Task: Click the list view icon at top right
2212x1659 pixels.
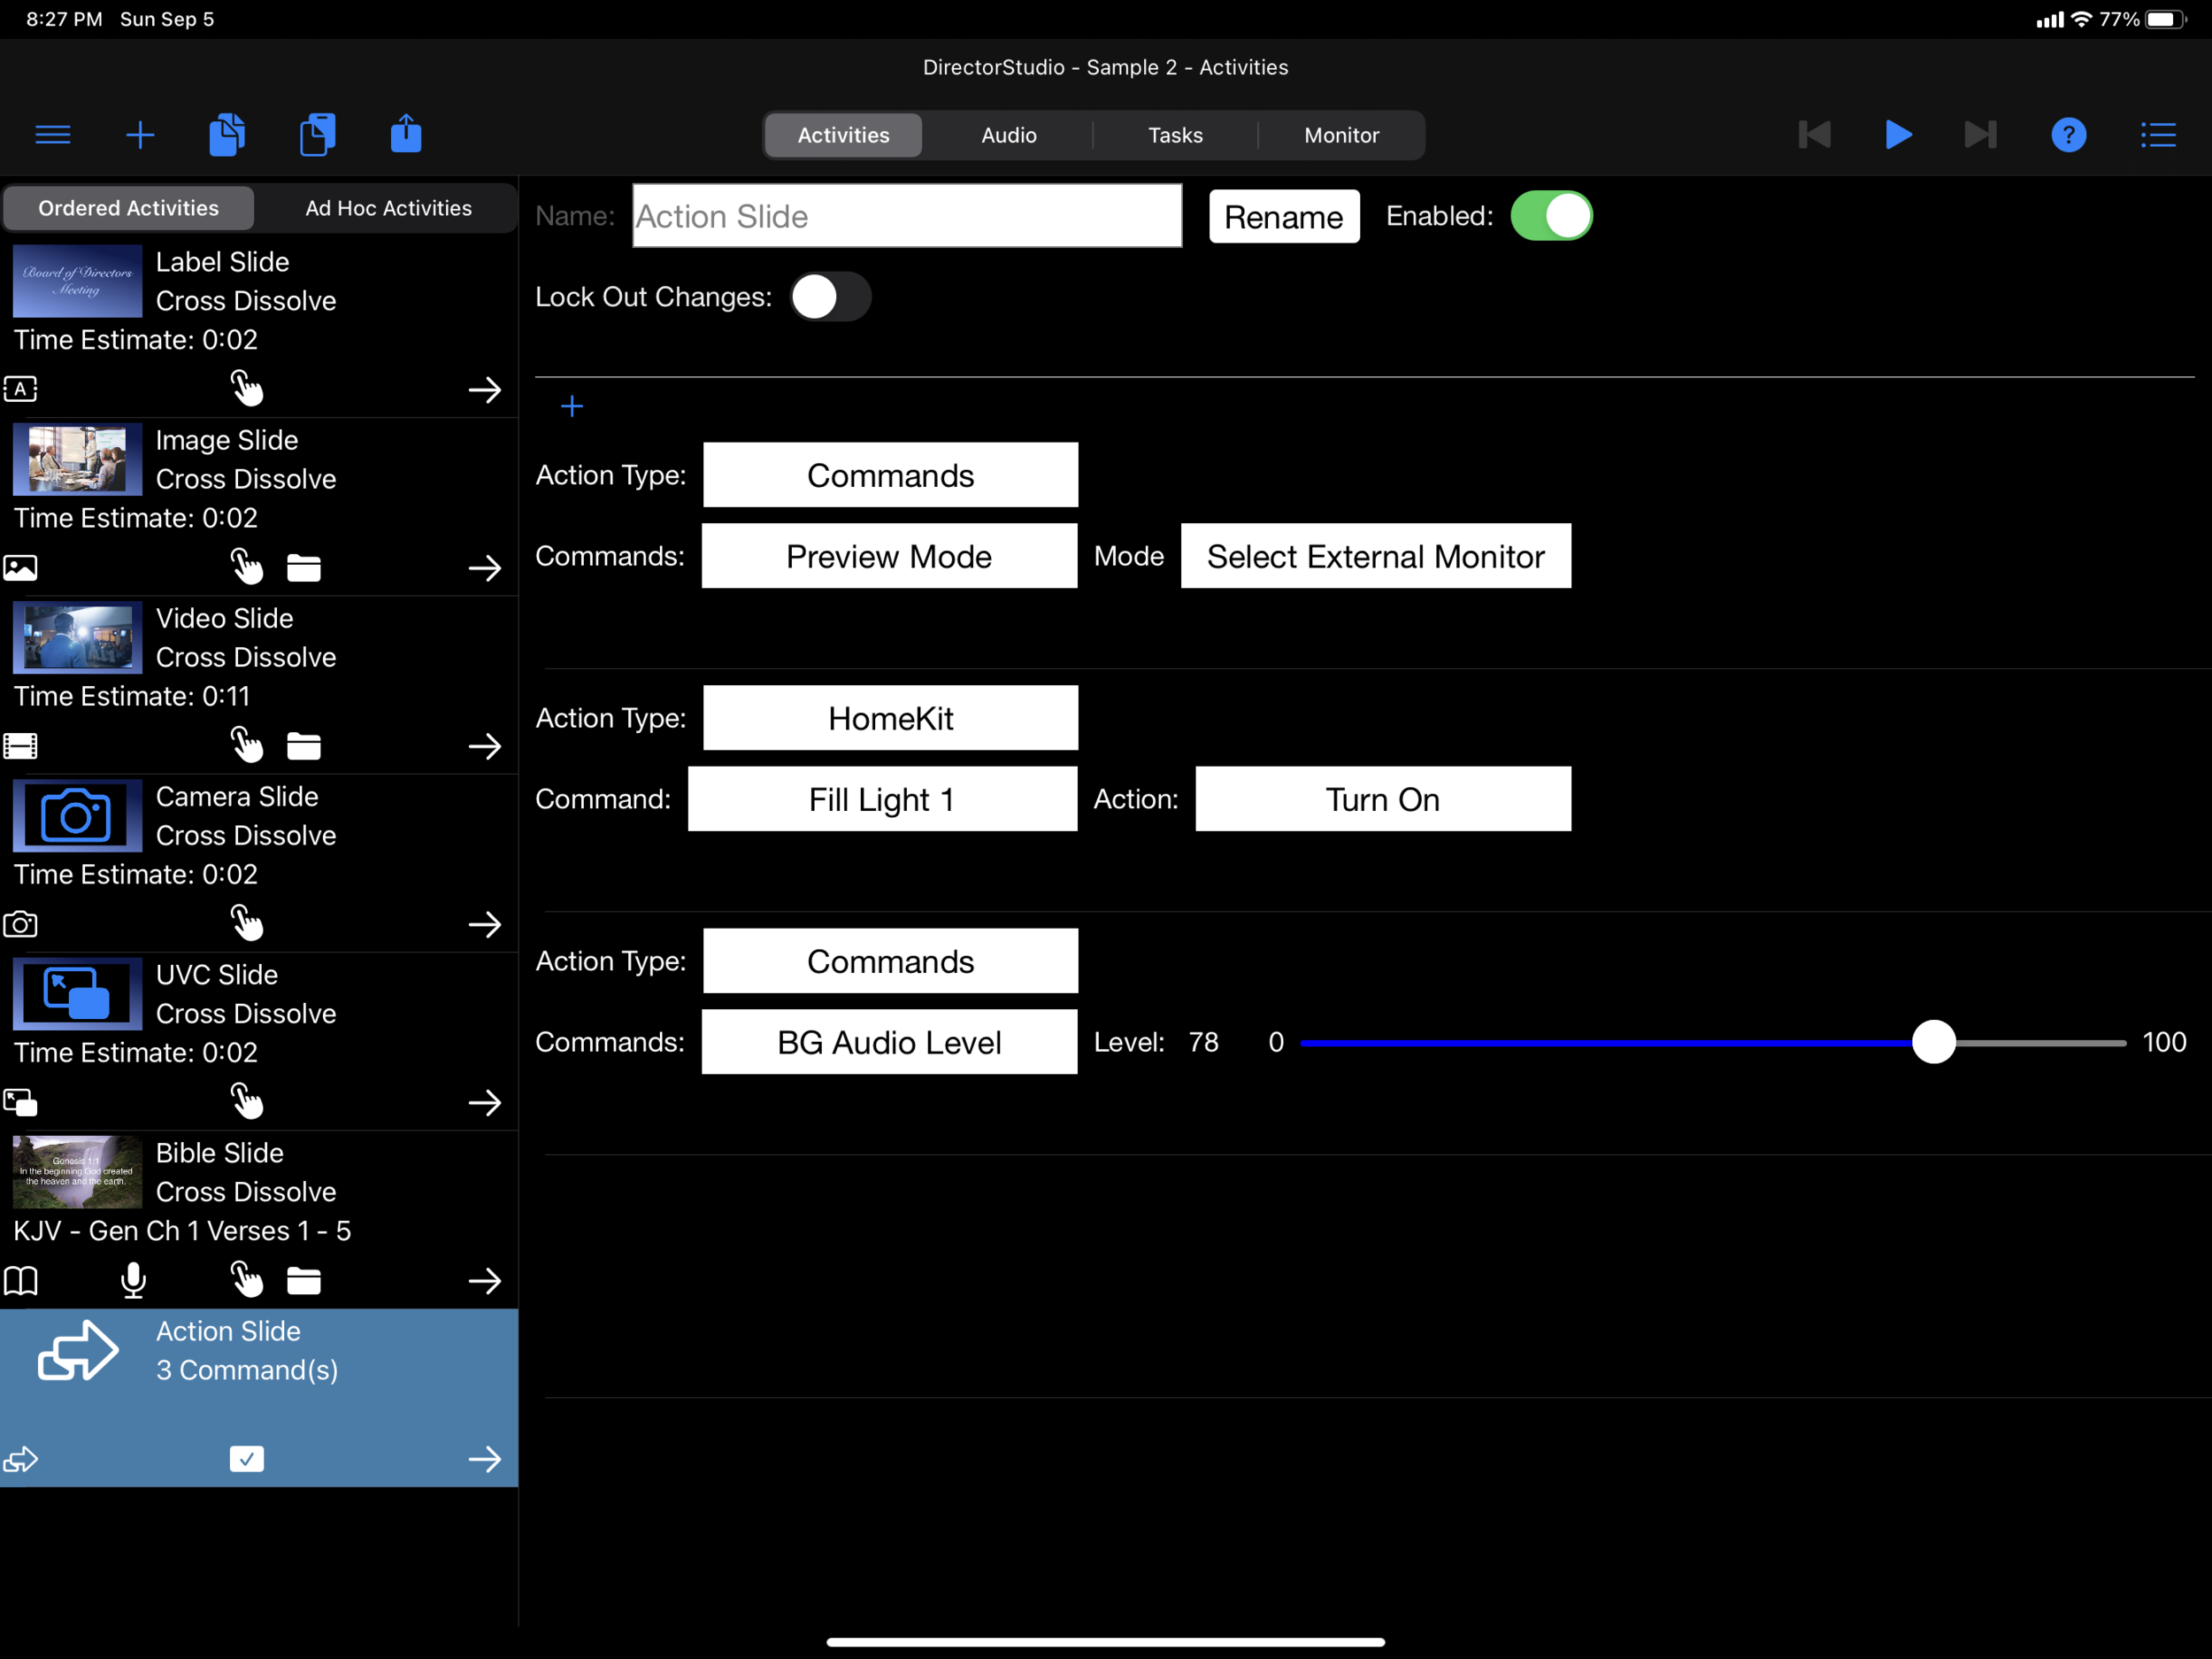Action: [2157, 135]
